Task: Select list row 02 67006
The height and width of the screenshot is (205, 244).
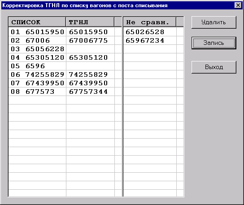Action: (x=37, y=41)
